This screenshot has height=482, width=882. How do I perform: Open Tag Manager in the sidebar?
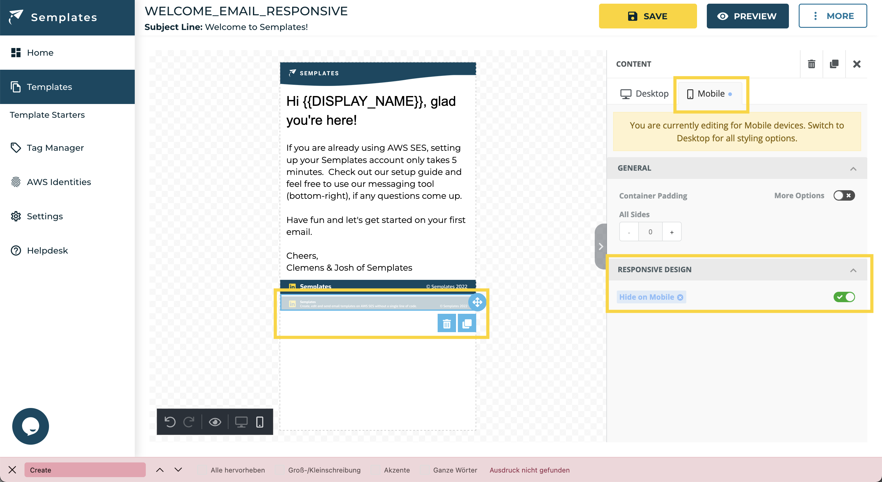coord(55,148)
